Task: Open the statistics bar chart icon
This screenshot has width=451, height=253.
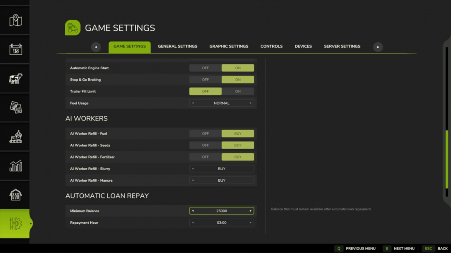Action: 15,166
